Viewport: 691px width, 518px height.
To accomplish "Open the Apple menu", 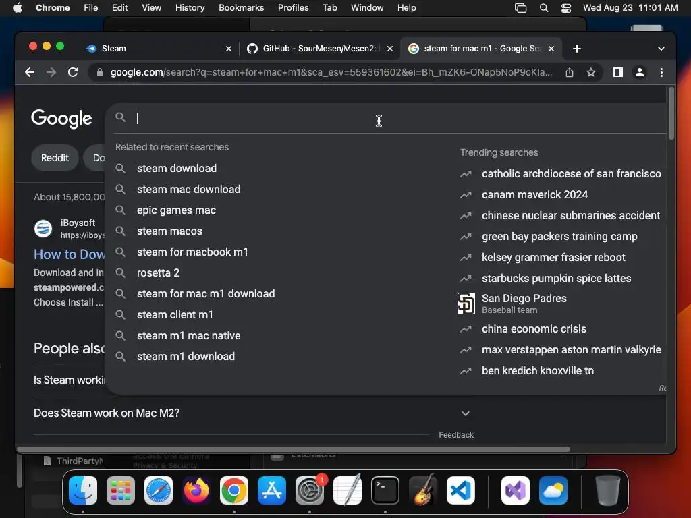I will pyautogui.click(x=18, y=7).
